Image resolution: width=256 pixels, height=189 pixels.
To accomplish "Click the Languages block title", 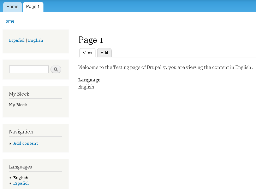I will point(20,167).
